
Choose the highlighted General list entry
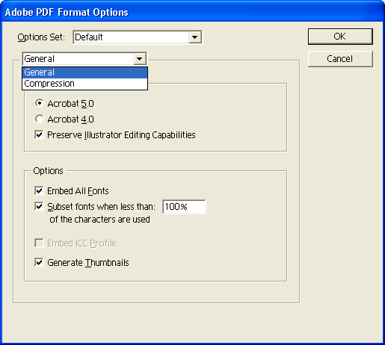[x=85, y=72]
